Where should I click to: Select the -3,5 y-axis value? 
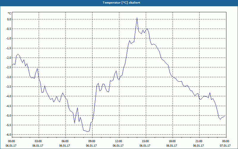click(9, 86)
